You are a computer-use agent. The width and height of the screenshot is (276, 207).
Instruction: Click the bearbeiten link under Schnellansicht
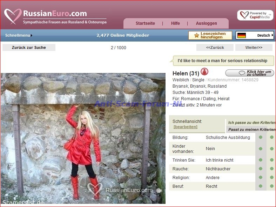pos(185,127)
